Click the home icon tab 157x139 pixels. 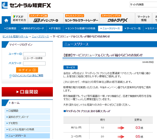pos(6,20)
